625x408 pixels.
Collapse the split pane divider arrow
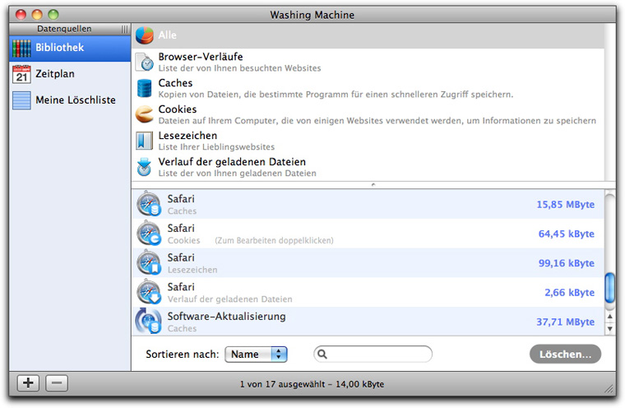point(373,184)
